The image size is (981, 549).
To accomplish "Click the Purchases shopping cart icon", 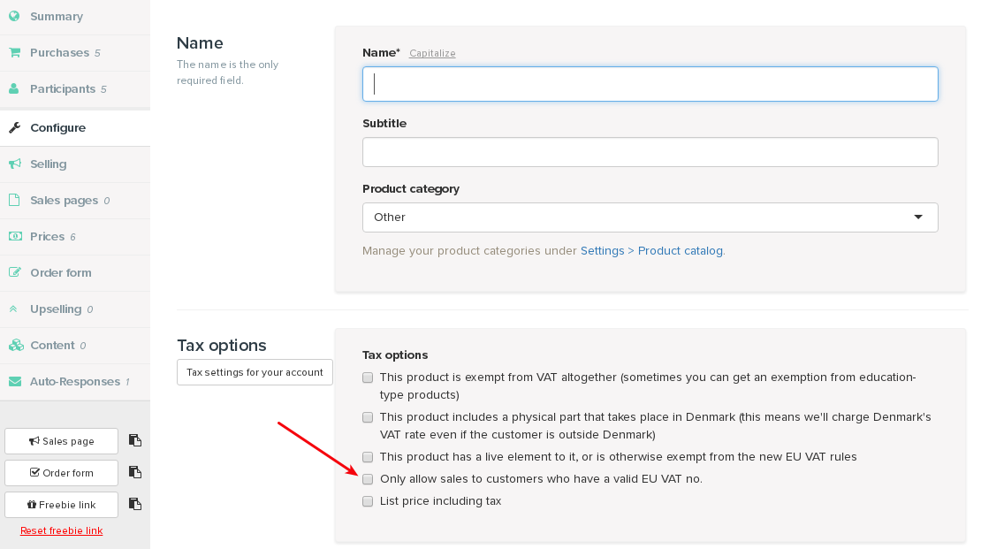I will coord(14,52).
